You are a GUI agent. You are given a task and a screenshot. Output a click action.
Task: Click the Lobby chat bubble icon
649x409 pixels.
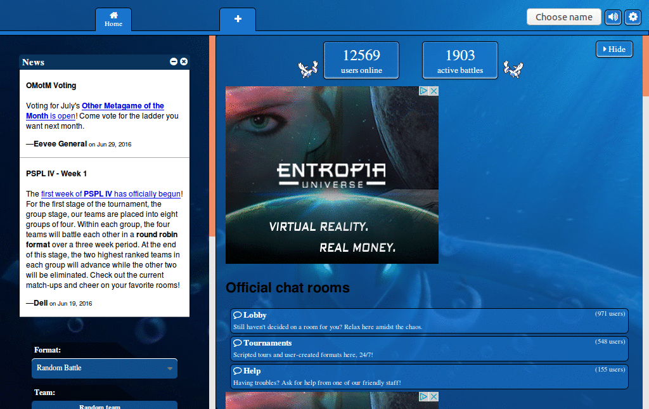click(238, 315)
